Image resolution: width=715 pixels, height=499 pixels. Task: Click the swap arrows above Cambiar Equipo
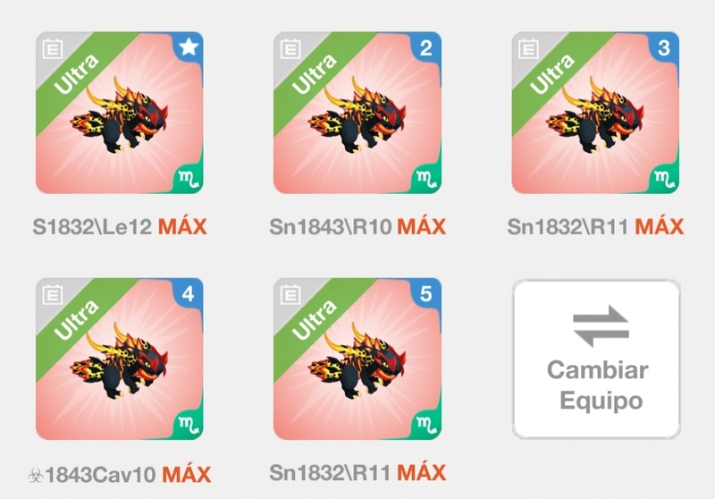(601, 326)
